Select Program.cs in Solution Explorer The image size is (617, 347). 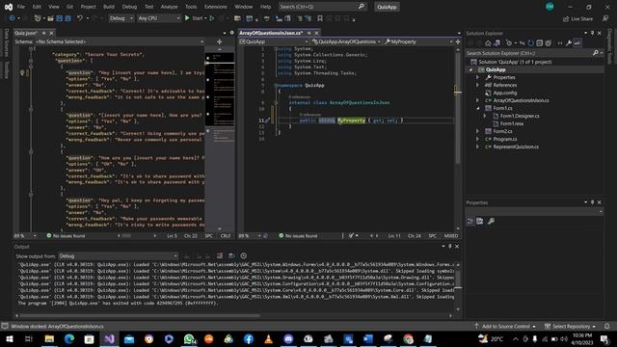pyautogui.click(x=505, y=139)
